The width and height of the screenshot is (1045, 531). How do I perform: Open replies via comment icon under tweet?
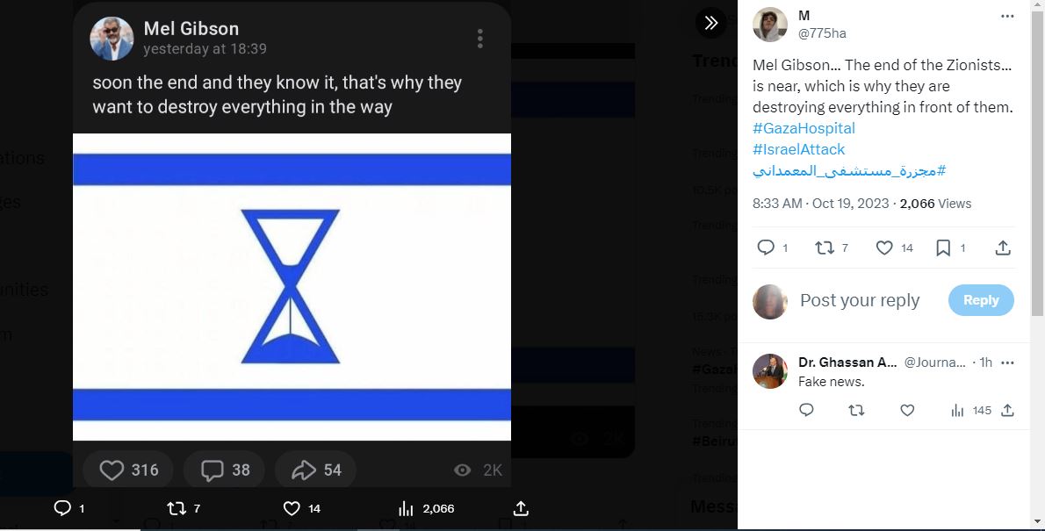(x=766, y=248)
